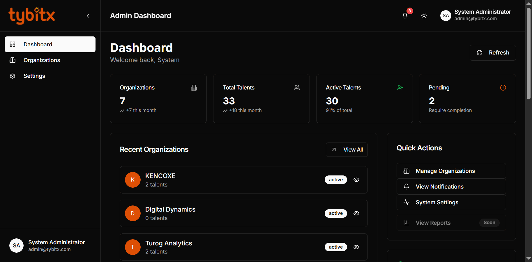Click the Active Talents value 30
Viewport: 532px width, 262px height.
pos(332,101)
